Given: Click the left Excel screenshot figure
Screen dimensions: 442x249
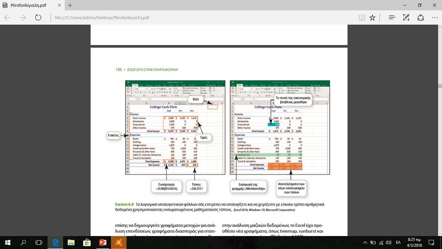Looking at the screenshot, I should tap(175, 128).
